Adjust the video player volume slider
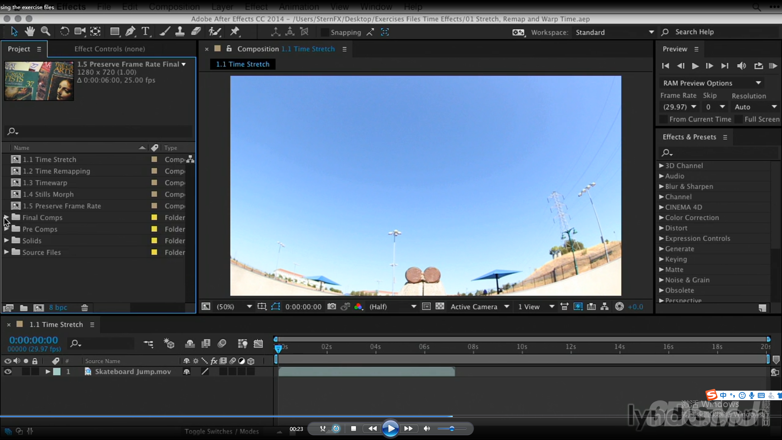Screen dimensions: 782x440 (x=452, y=428)
